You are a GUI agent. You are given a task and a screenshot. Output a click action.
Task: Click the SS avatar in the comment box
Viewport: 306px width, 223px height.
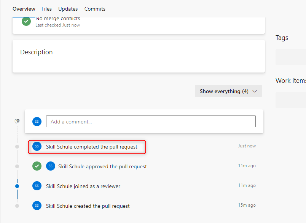click(37, 122)
